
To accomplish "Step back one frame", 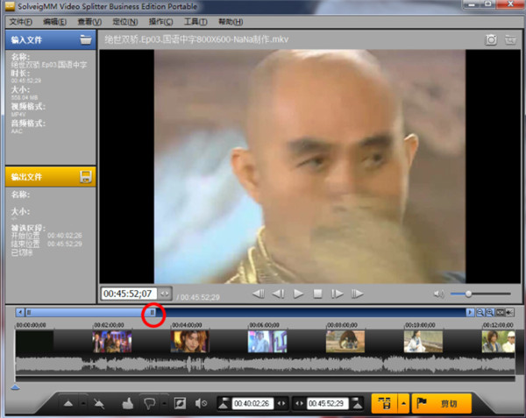I will pyautogui.click(x=278, y=294).
